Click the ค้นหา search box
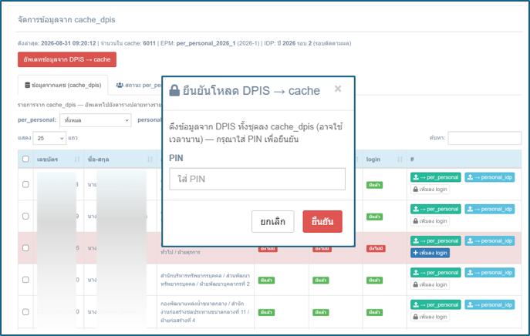 [484, 138]
